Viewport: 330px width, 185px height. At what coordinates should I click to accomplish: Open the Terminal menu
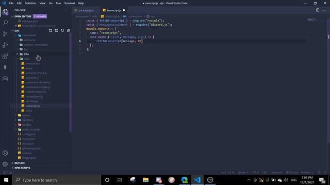click(x=70, y=3)
